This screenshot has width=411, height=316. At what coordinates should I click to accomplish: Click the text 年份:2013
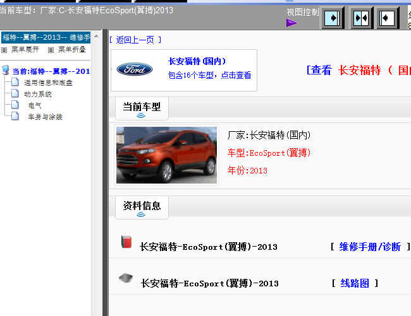point(247,170)
